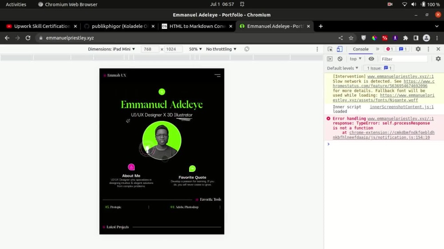The width and height of the screenshot is (444, 249).
Task: Open DevTools customize three-dot menu
Action: (x=428, y=49)
